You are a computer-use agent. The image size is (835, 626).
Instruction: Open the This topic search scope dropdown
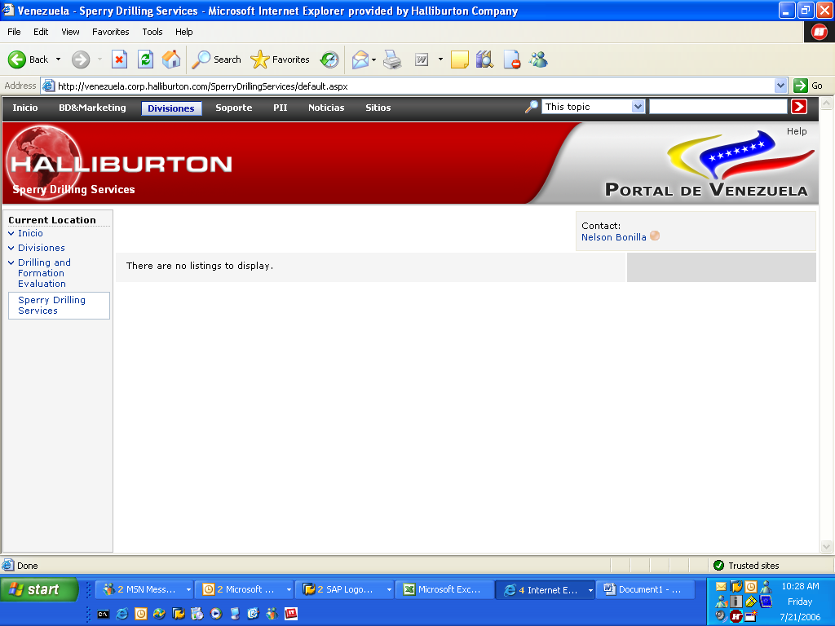(638, 107)
